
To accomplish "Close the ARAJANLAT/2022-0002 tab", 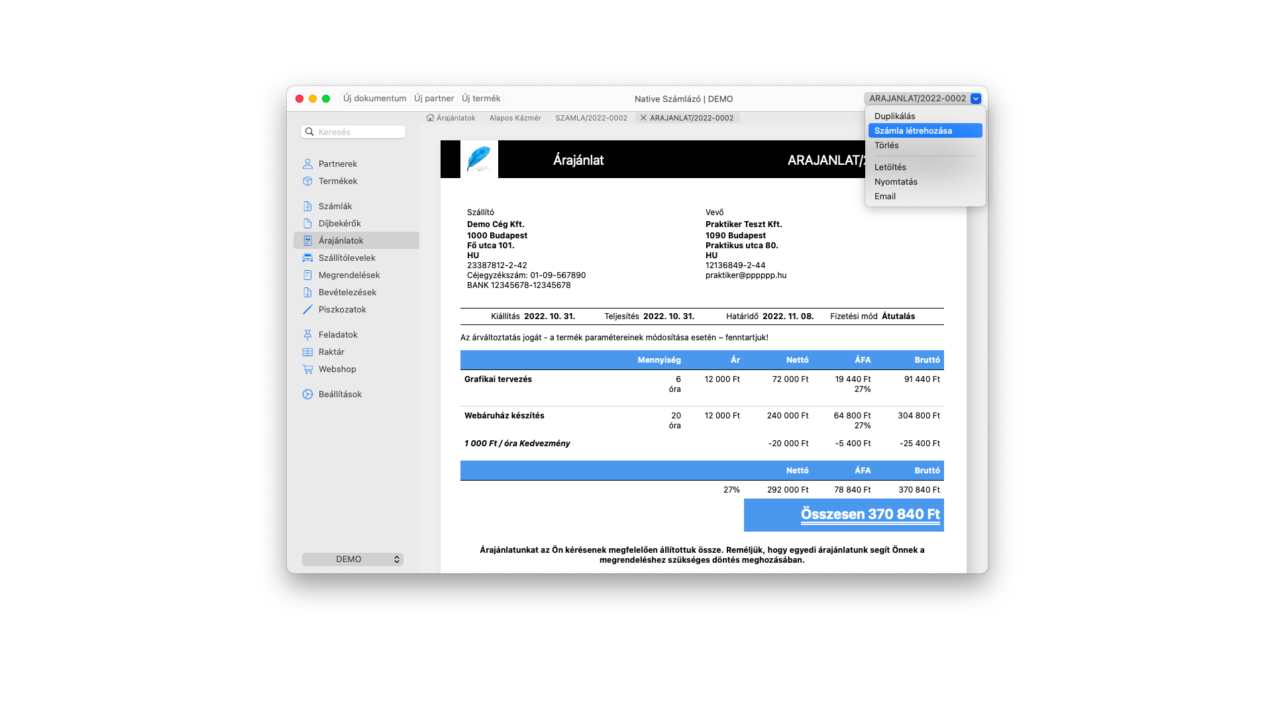I will click(643, 118).
